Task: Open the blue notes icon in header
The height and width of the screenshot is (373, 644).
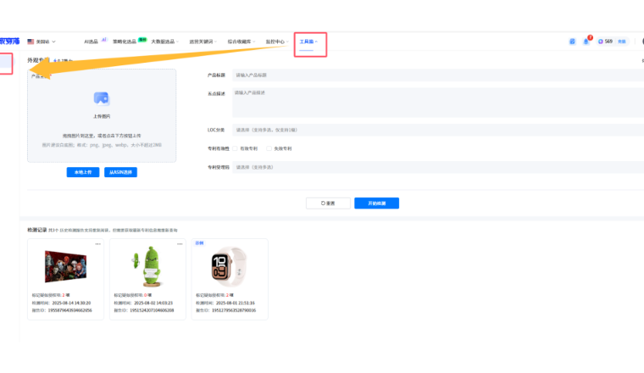Action: pos(572,42)
